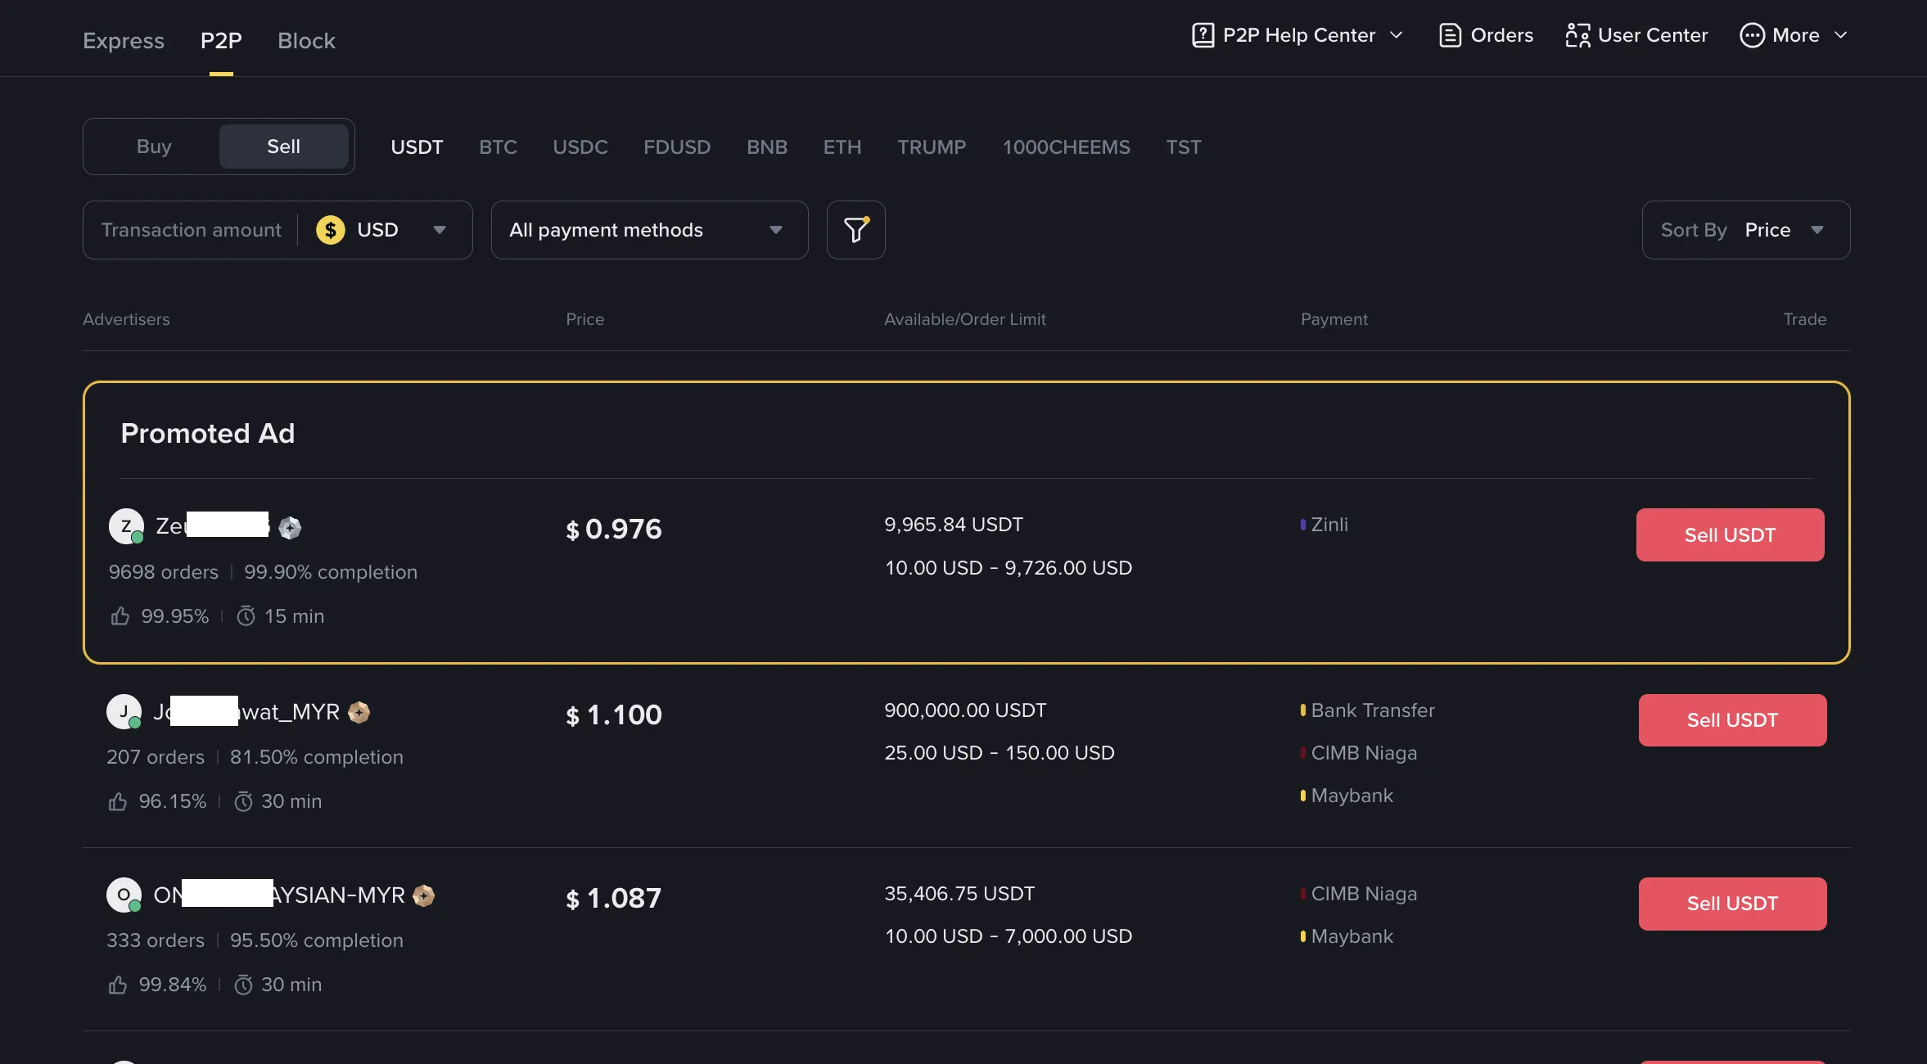
Task: Click the thumbs-up rating icon for promoted ad
Action: [x=120, y=616]
